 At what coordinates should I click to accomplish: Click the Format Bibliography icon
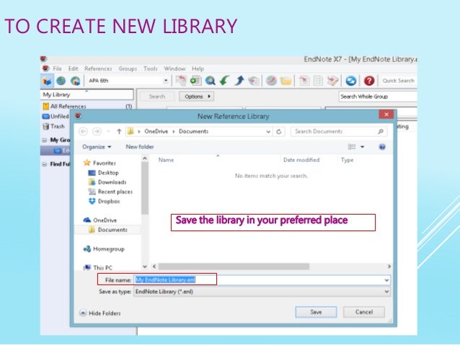coord(318,81)
